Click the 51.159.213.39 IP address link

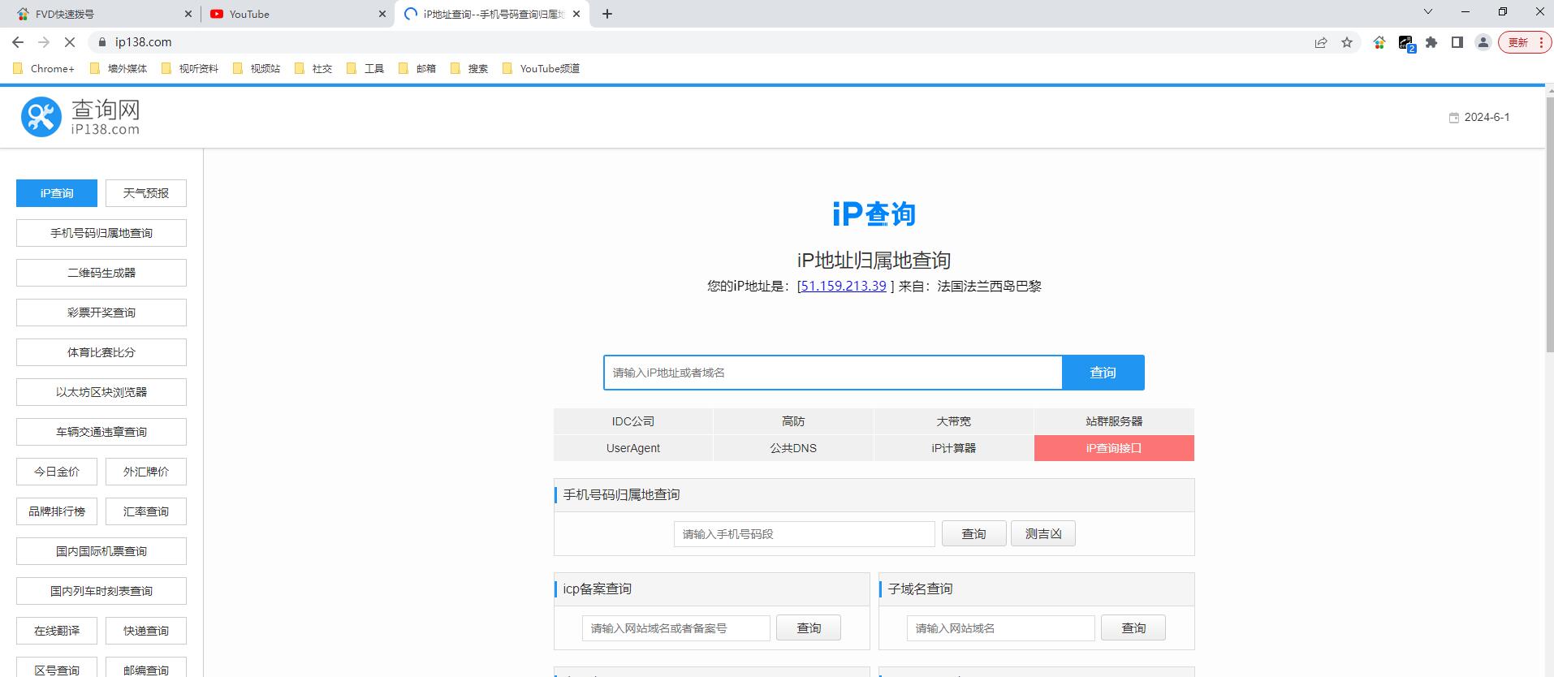[844, 286]
